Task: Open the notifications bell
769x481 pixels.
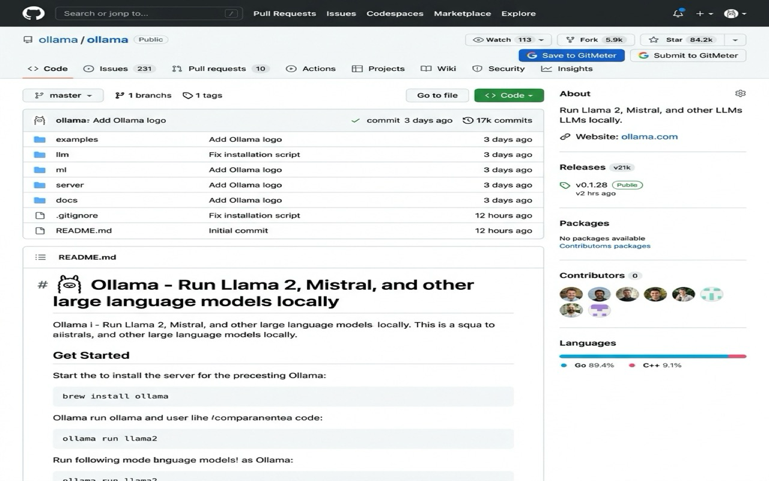Action: (x=678, y=13)
